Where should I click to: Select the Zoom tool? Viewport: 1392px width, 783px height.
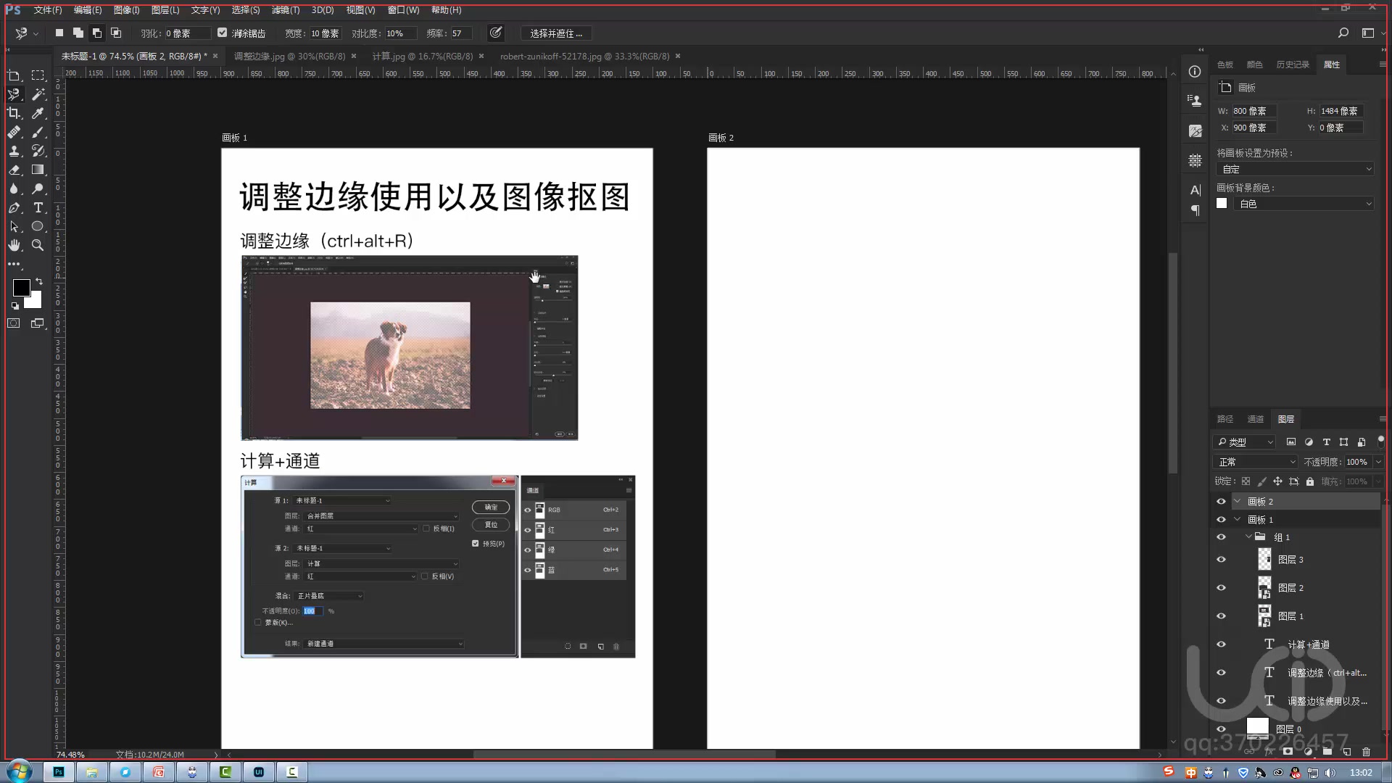tap(38, 245)
